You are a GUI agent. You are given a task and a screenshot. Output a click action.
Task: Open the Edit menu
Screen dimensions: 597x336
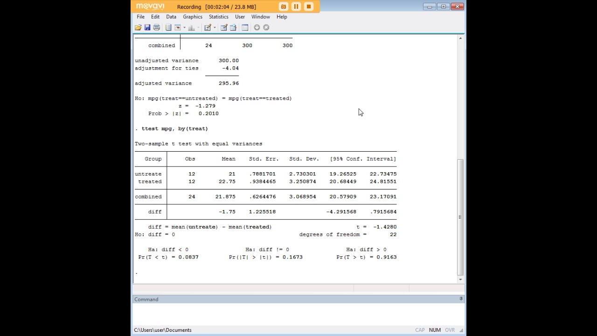[x=155, y=17]
